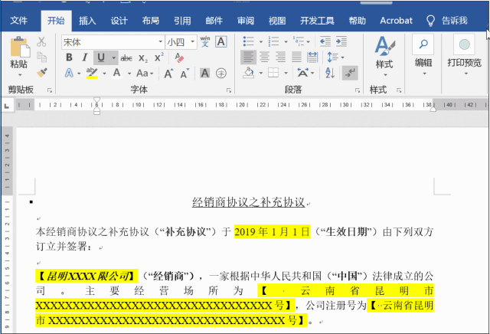
Task: Toggle Underline formatting
Action: [100, 57]
